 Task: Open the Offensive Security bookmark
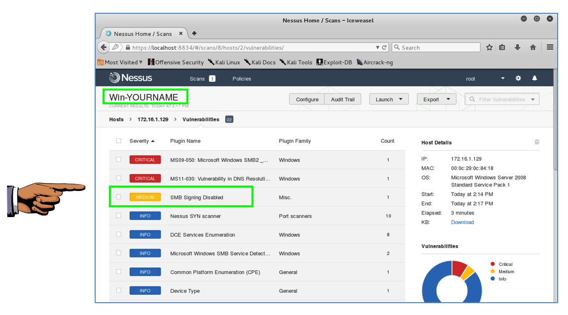point(176,62)
